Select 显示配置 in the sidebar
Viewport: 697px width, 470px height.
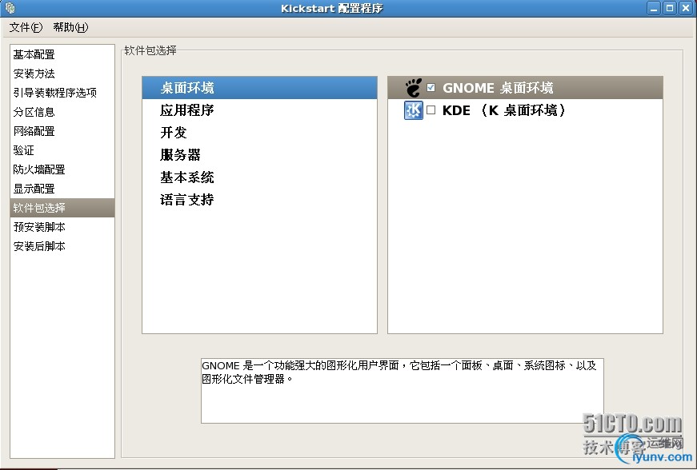(x=62, y=189)
